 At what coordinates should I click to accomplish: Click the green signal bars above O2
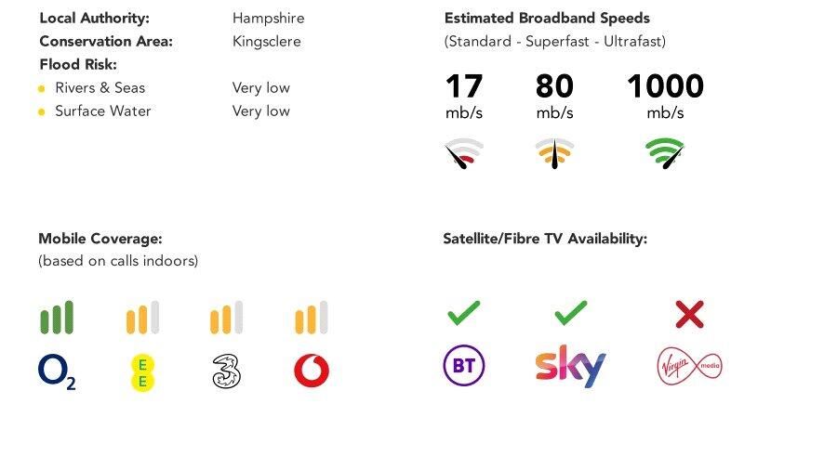(57, 318)
